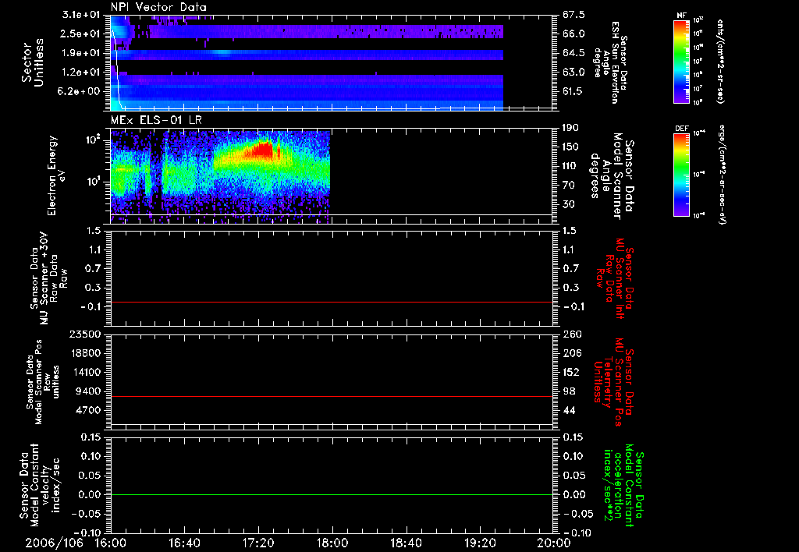
Task: Click the 'Sector Unitless' axis label
Action: (33, 62)
